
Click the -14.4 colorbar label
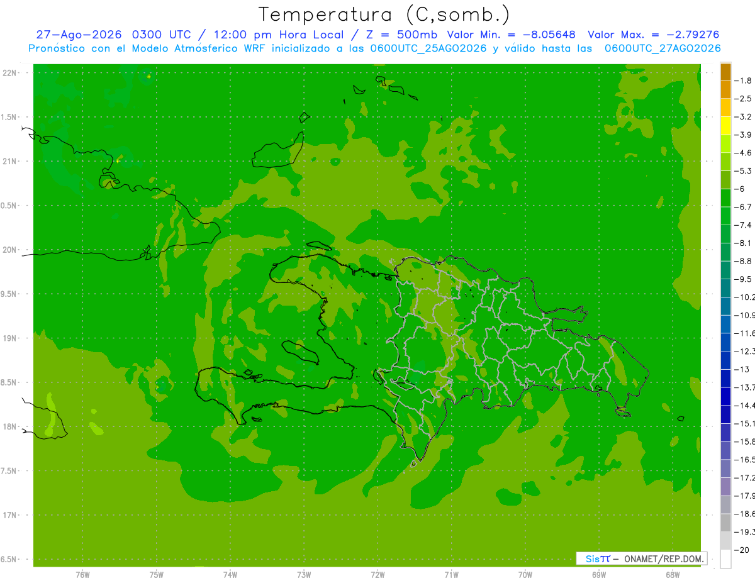click(744, 405)
